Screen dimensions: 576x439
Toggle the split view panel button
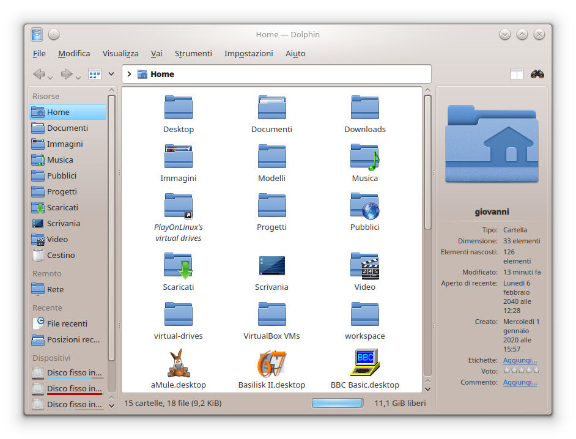[x=517, y=74]
